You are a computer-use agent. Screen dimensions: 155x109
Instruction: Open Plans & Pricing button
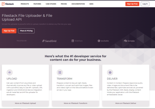(26, 31)
